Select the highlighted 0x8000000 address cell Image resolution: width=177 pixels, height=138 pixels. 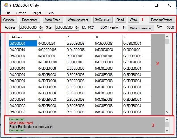pyautogui.click(x=23, y=44)
